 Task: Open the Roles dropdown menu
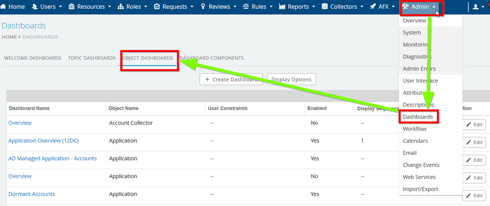(133, 7)
